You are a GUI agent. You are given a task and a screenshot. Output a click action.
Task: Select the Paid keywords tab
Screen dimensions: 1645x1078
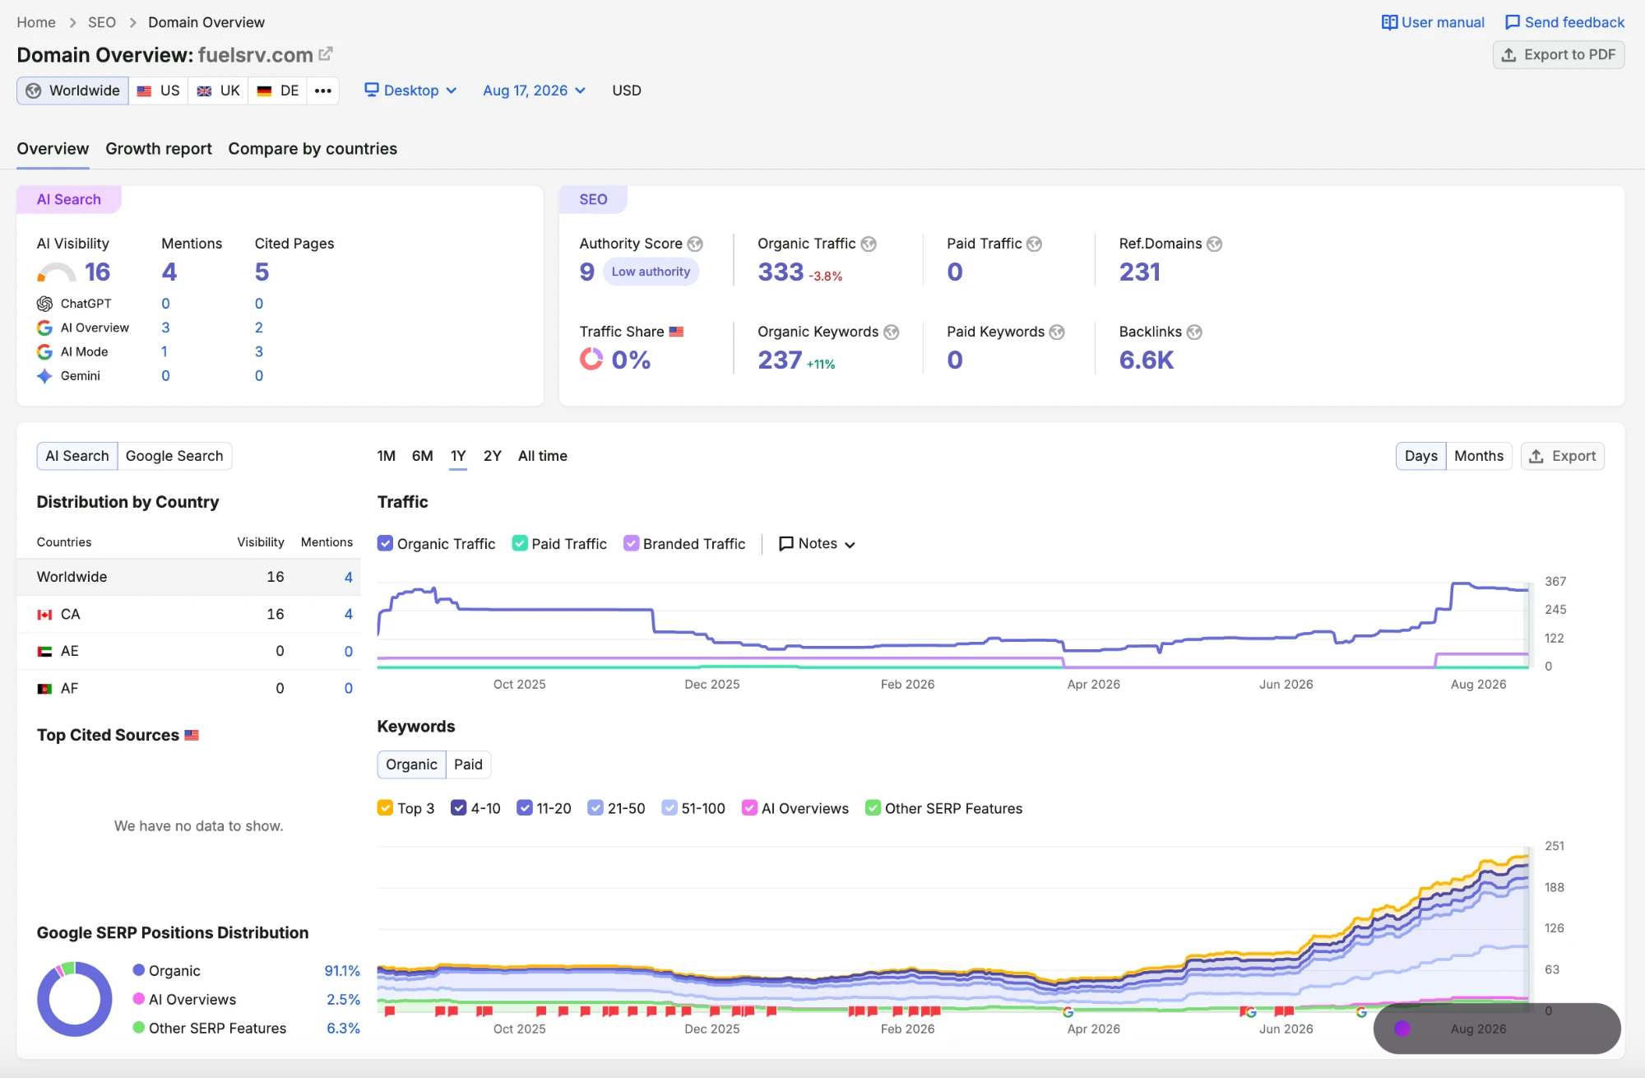(x=468, y=764)
